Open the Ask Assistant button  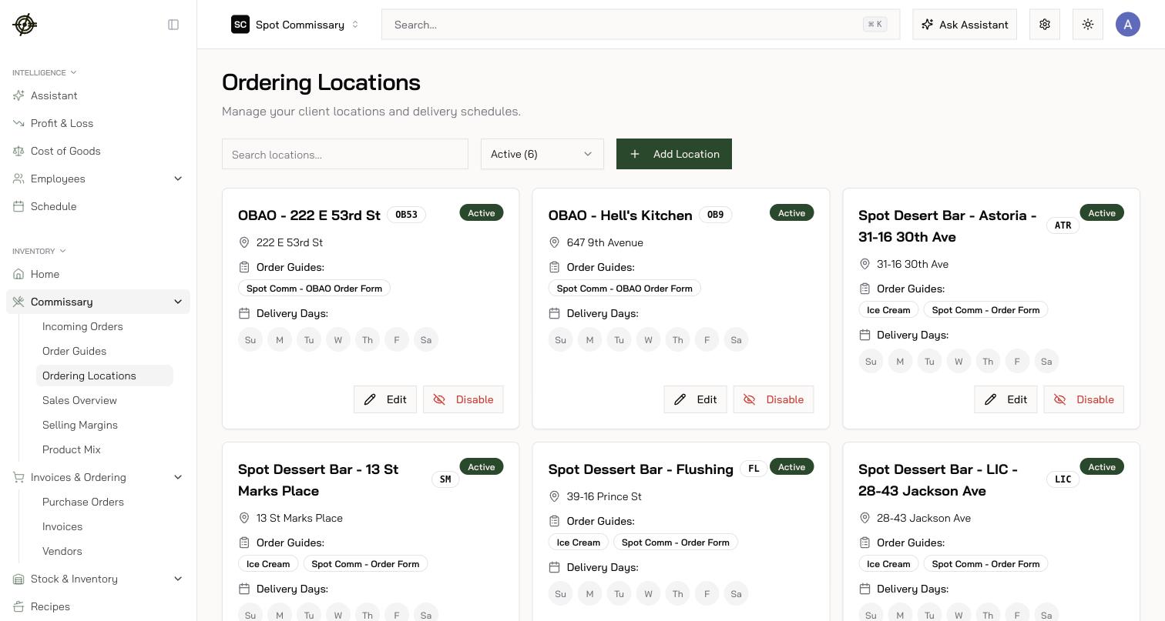tap(965, 25)
